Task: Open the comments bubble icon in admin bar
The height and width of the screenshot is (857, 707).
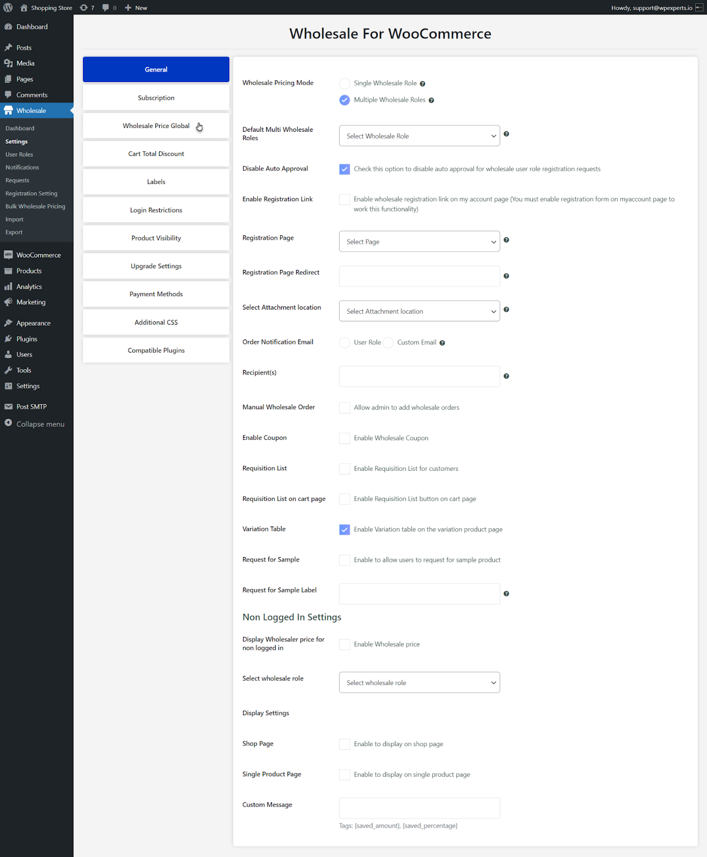Action: pyautogui.click(x=106, y=7)
